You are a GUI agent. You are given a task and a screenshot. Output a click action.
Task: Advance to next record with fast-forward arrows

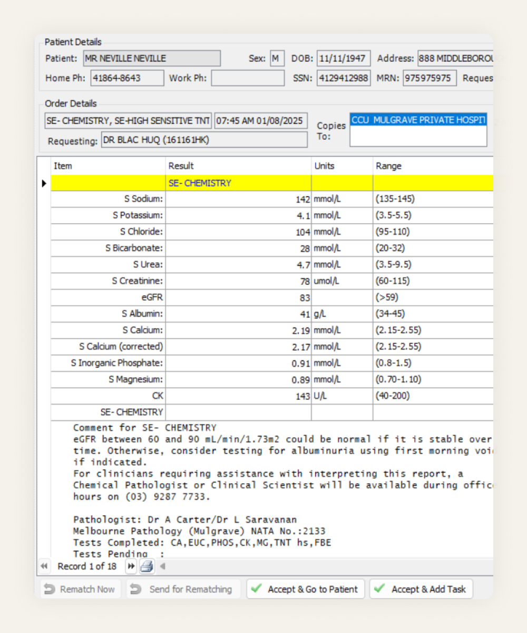pyautogui.click(x=131, y=566)
